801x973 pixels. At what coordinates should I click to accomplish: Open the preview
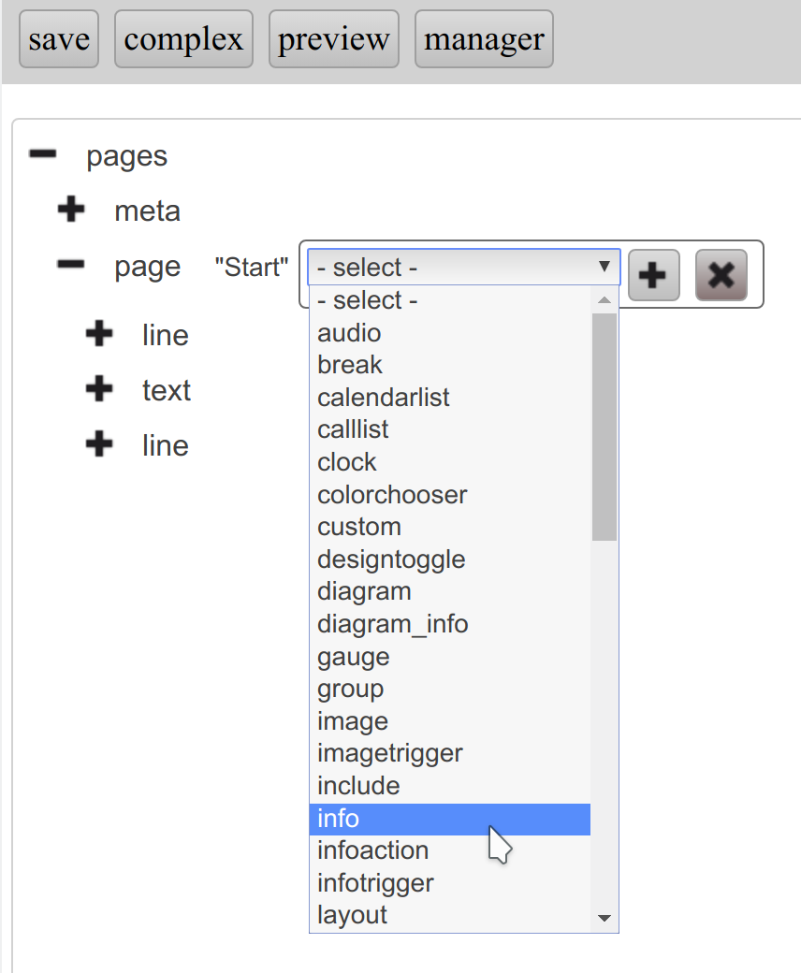tap(333, 39)
